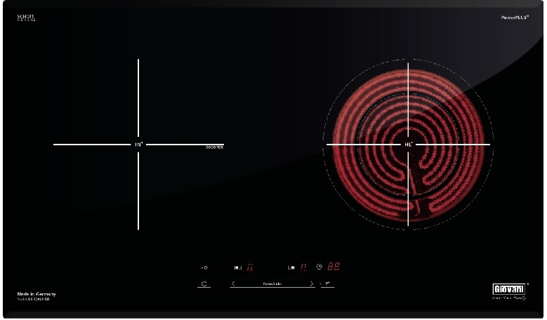Tap the timer clock icon

pos(319,267)
